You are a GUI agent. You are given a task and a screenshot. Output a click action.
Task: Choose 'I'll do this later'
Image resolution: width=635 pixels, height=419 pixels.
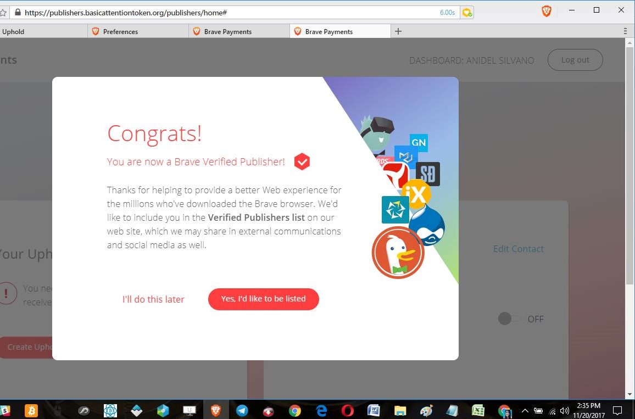coord(153,299)
